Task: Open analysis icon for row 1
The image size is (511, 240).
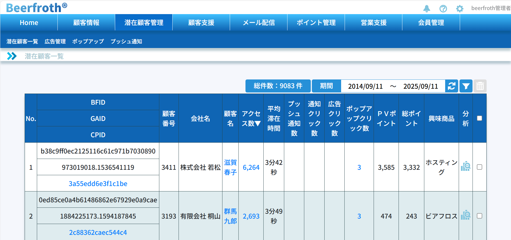Action: pos(465,167)
